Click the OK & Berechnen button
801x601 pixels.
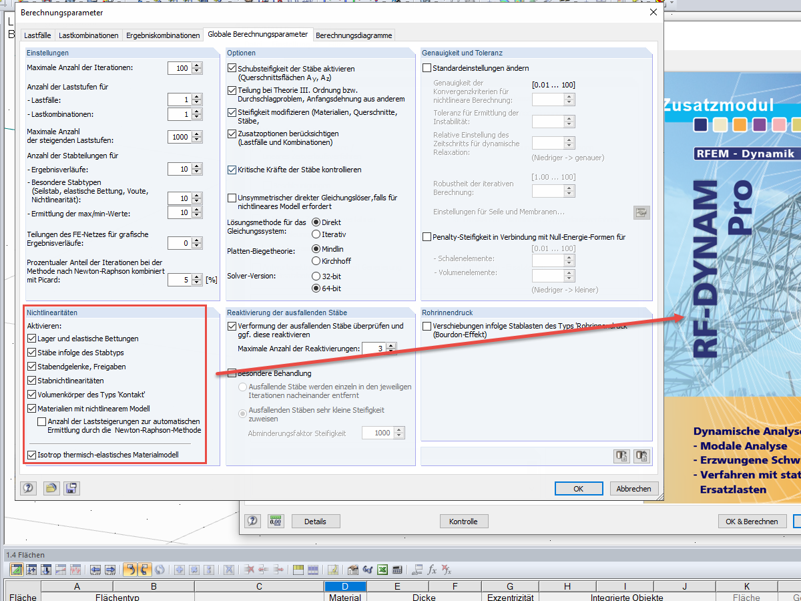click(752, 520)
